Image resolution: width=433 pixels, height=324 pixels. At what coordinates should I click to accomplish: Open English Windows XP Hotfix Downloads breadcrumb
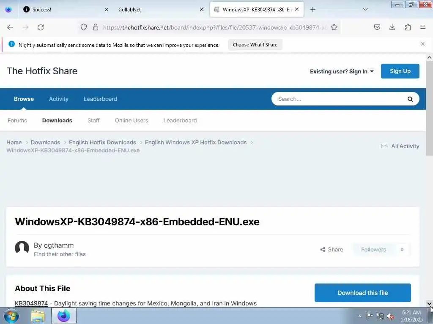(x=195, y=143)
